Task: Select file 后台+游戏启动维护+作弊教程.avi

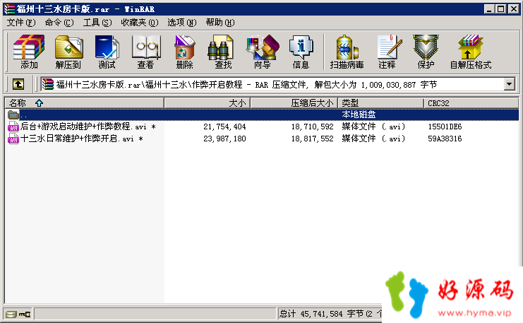Action: pos(88,127)
